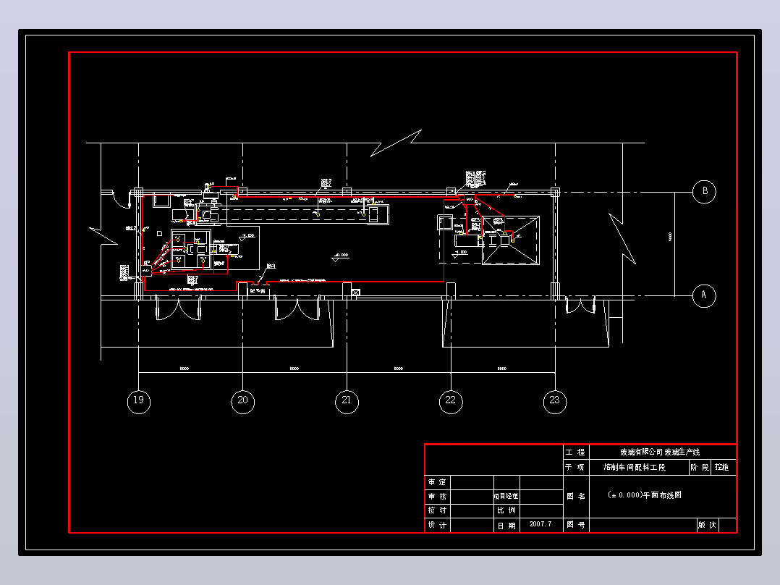Viewport: 780px width, 585px height.
Task: Click the grid axis bubble 23
Action: coord(555,401)
